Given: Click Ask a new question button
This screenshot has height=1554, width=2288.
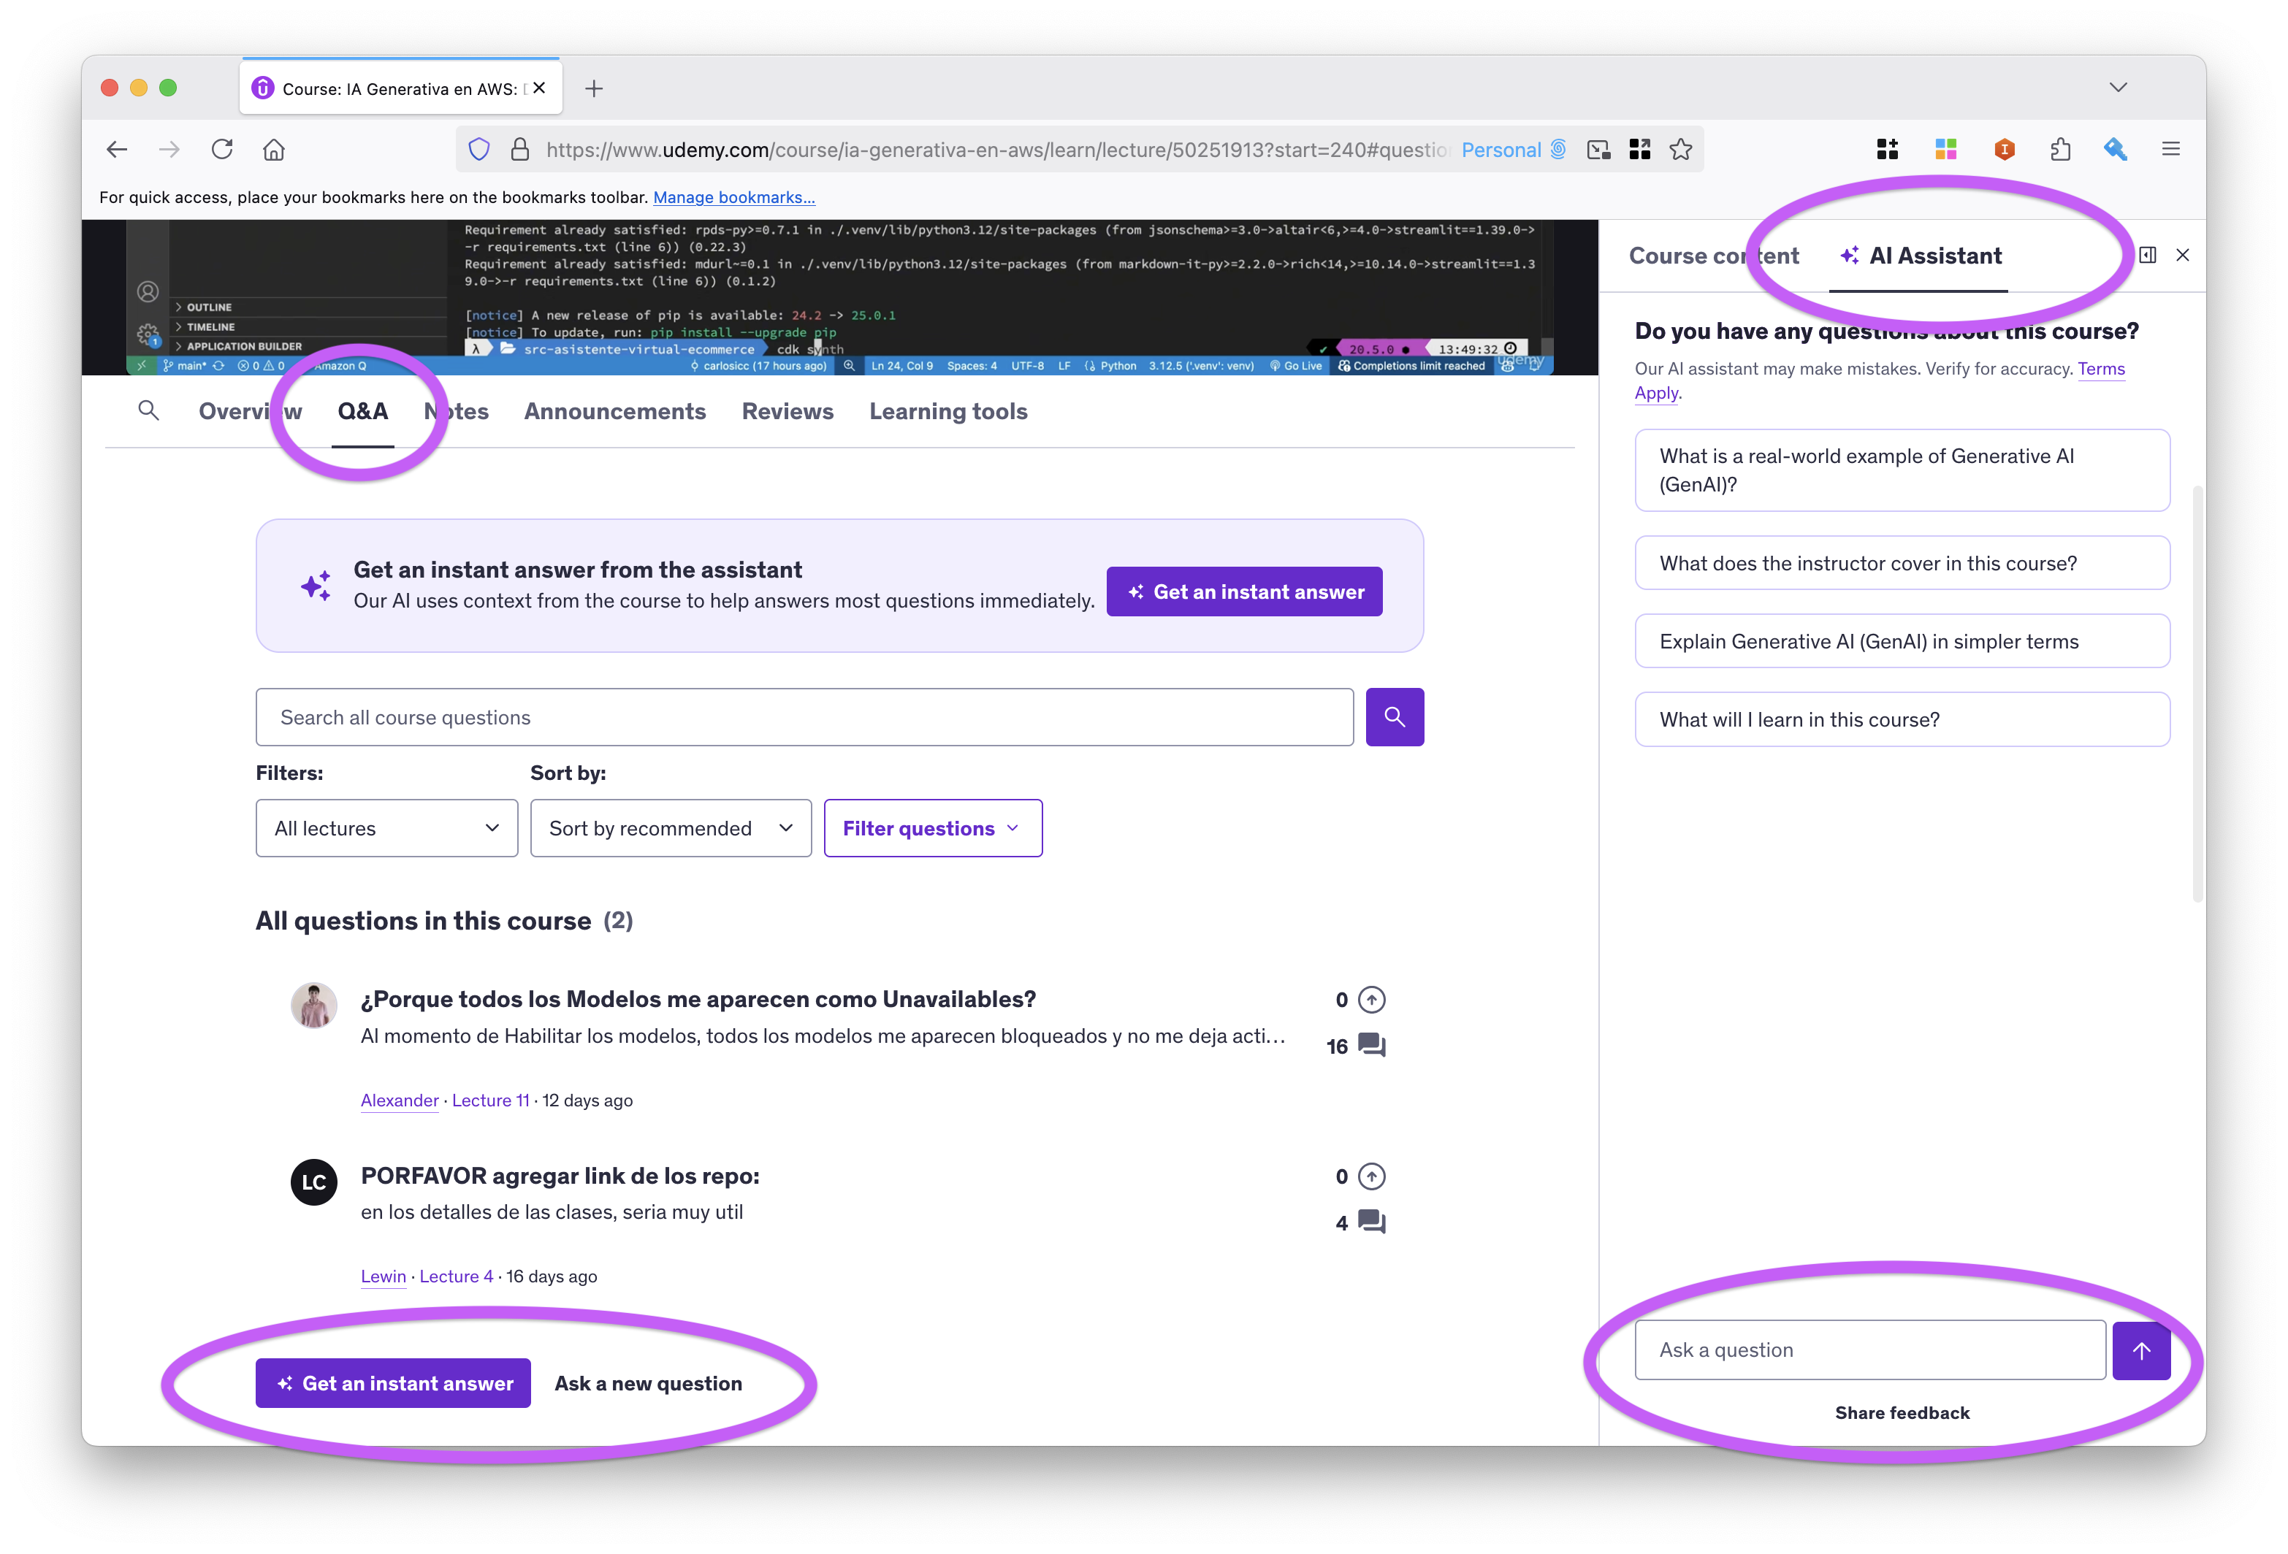Looking at the screenshot, I should coord(648,1384).
